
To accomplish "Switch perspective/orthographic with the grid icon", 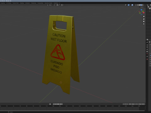I will point(144,24).
